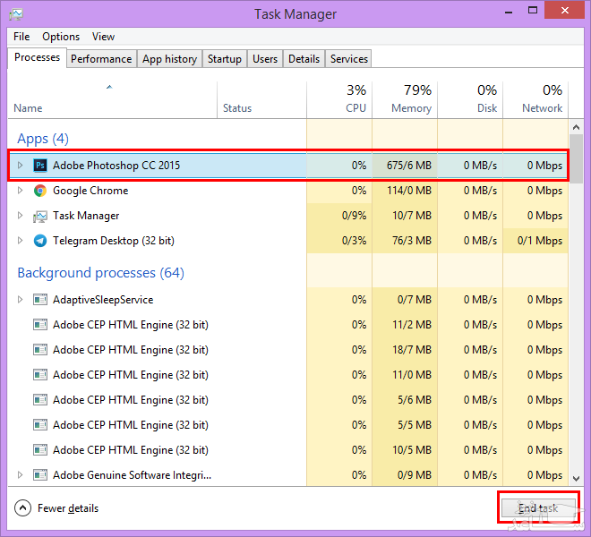Sort processes by Memory column header
The height and width of the screenshot is (537, 591).
(x=405, y=99)
